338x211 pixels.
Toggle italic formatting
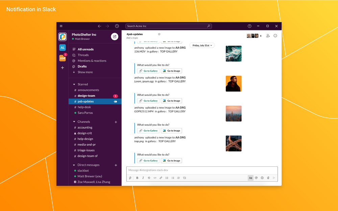coord(143,178)
